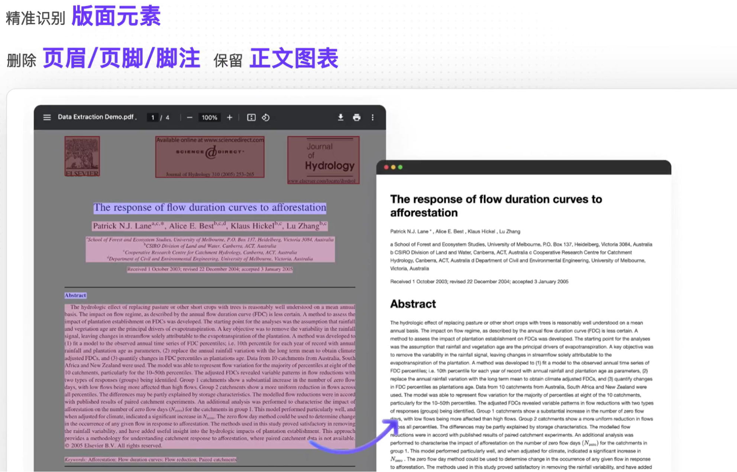Click the highlighted paper title in the PDF
737x472 pixels.
210,208
